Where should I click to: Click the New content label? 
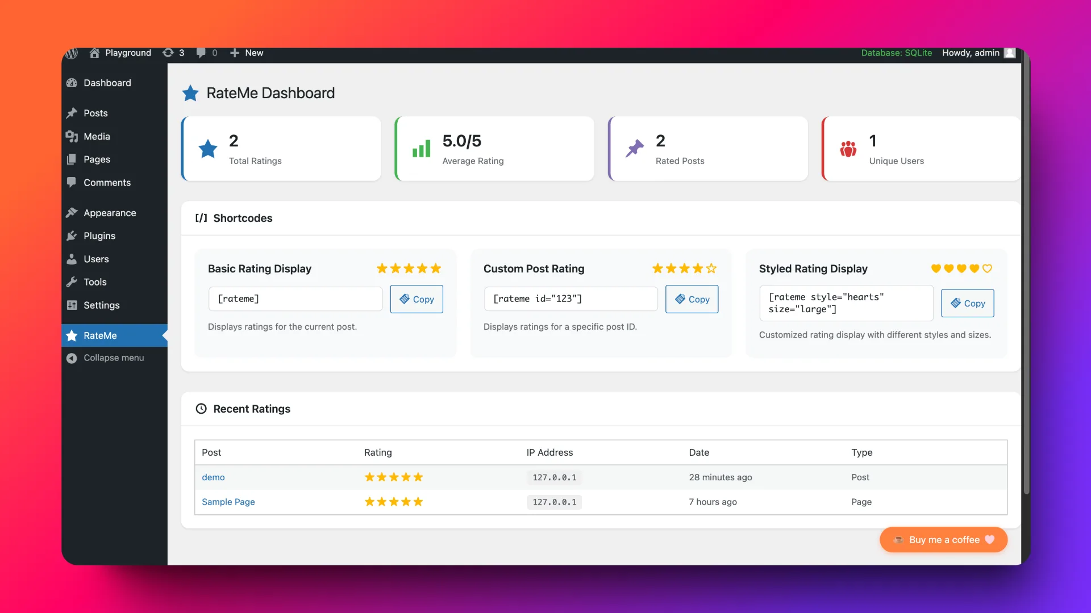254,53
